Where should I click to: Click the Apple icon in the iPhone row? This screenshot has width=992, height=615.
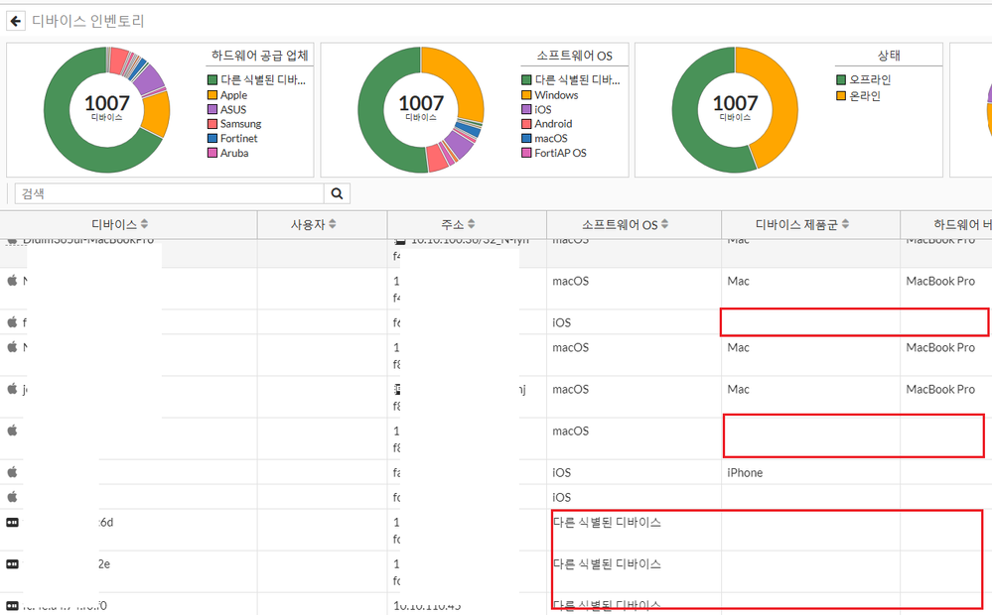[12, 471]
